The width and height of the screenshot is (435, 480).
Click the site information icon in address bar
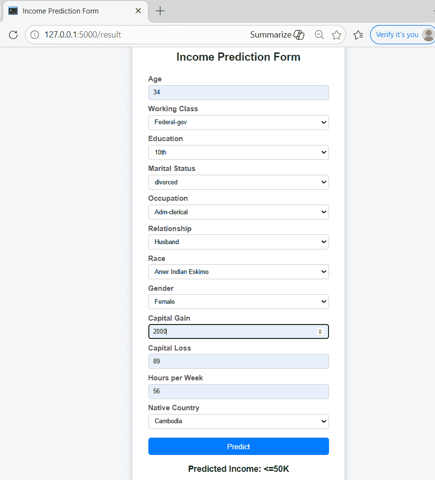click(35, 35)
